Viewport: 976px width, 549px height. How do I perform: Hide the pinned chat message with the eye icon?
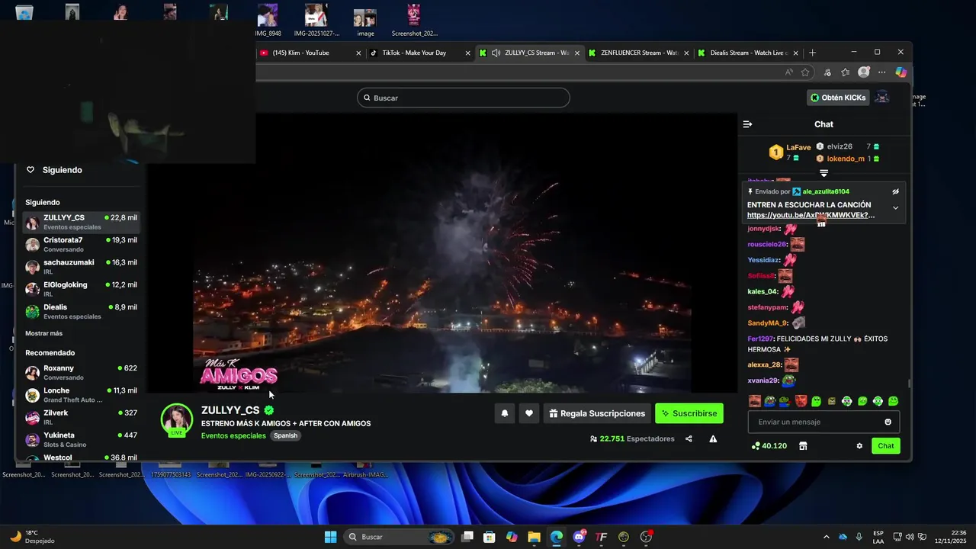tap(895, 191)
